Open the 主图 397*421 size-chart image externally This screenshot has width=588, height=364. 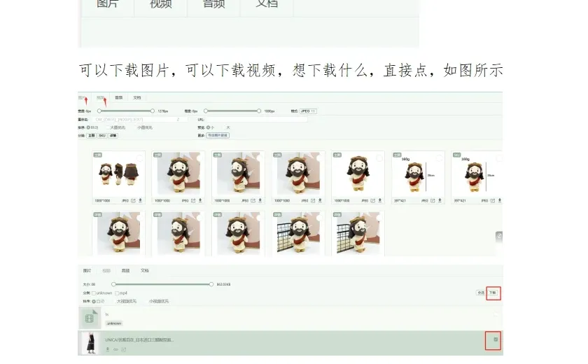pos(433,201)
